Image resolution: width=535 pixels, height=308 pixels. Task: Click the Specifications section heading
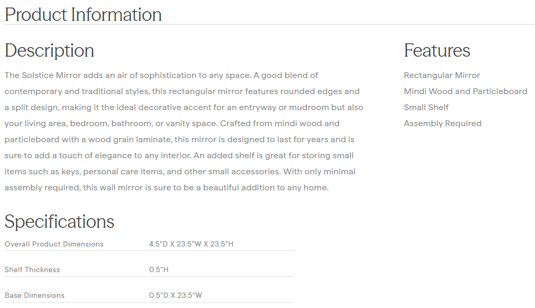click(59, 221)
